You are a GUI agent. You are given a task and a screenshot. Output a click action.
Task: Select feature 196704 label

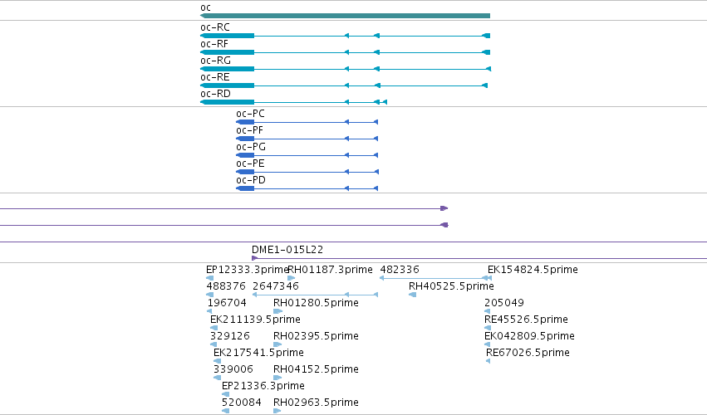pyautogui.click(x=227, y=303)
